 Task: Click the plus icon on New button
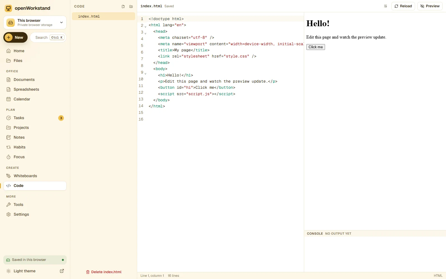tap(9, 37)
